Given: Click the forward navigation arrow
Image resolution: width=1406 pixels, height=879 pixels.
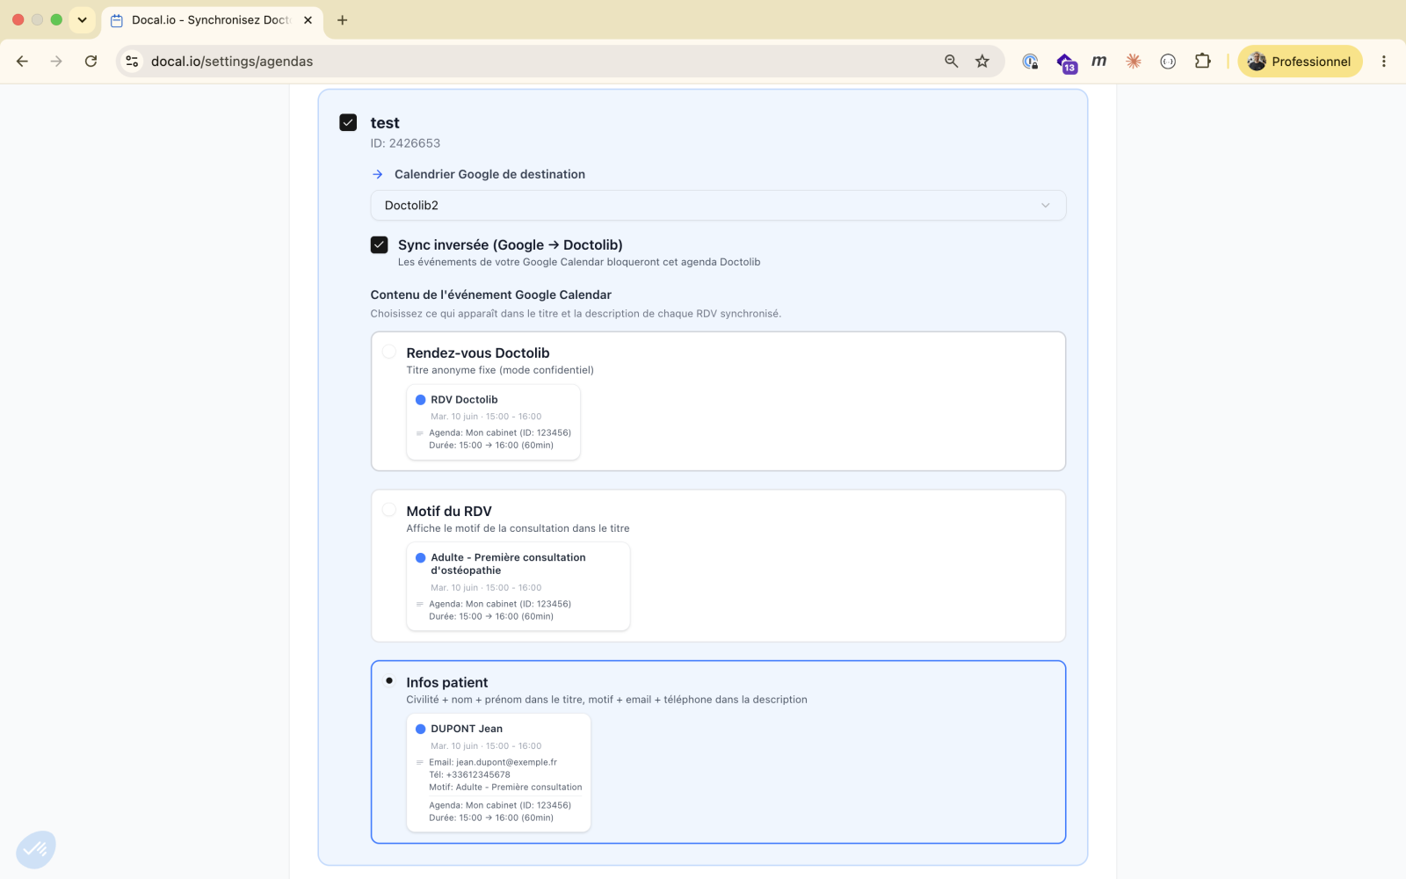Looking at the screenshot, I should [56, 62].
